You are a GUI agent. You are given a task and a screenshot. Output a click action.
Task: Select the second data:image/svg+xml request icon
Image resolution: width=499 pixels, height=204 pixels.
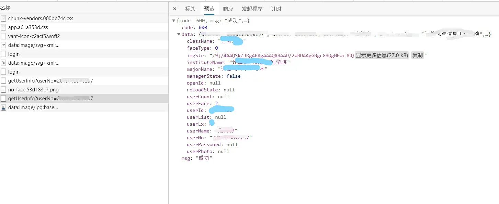pos(3,63)
